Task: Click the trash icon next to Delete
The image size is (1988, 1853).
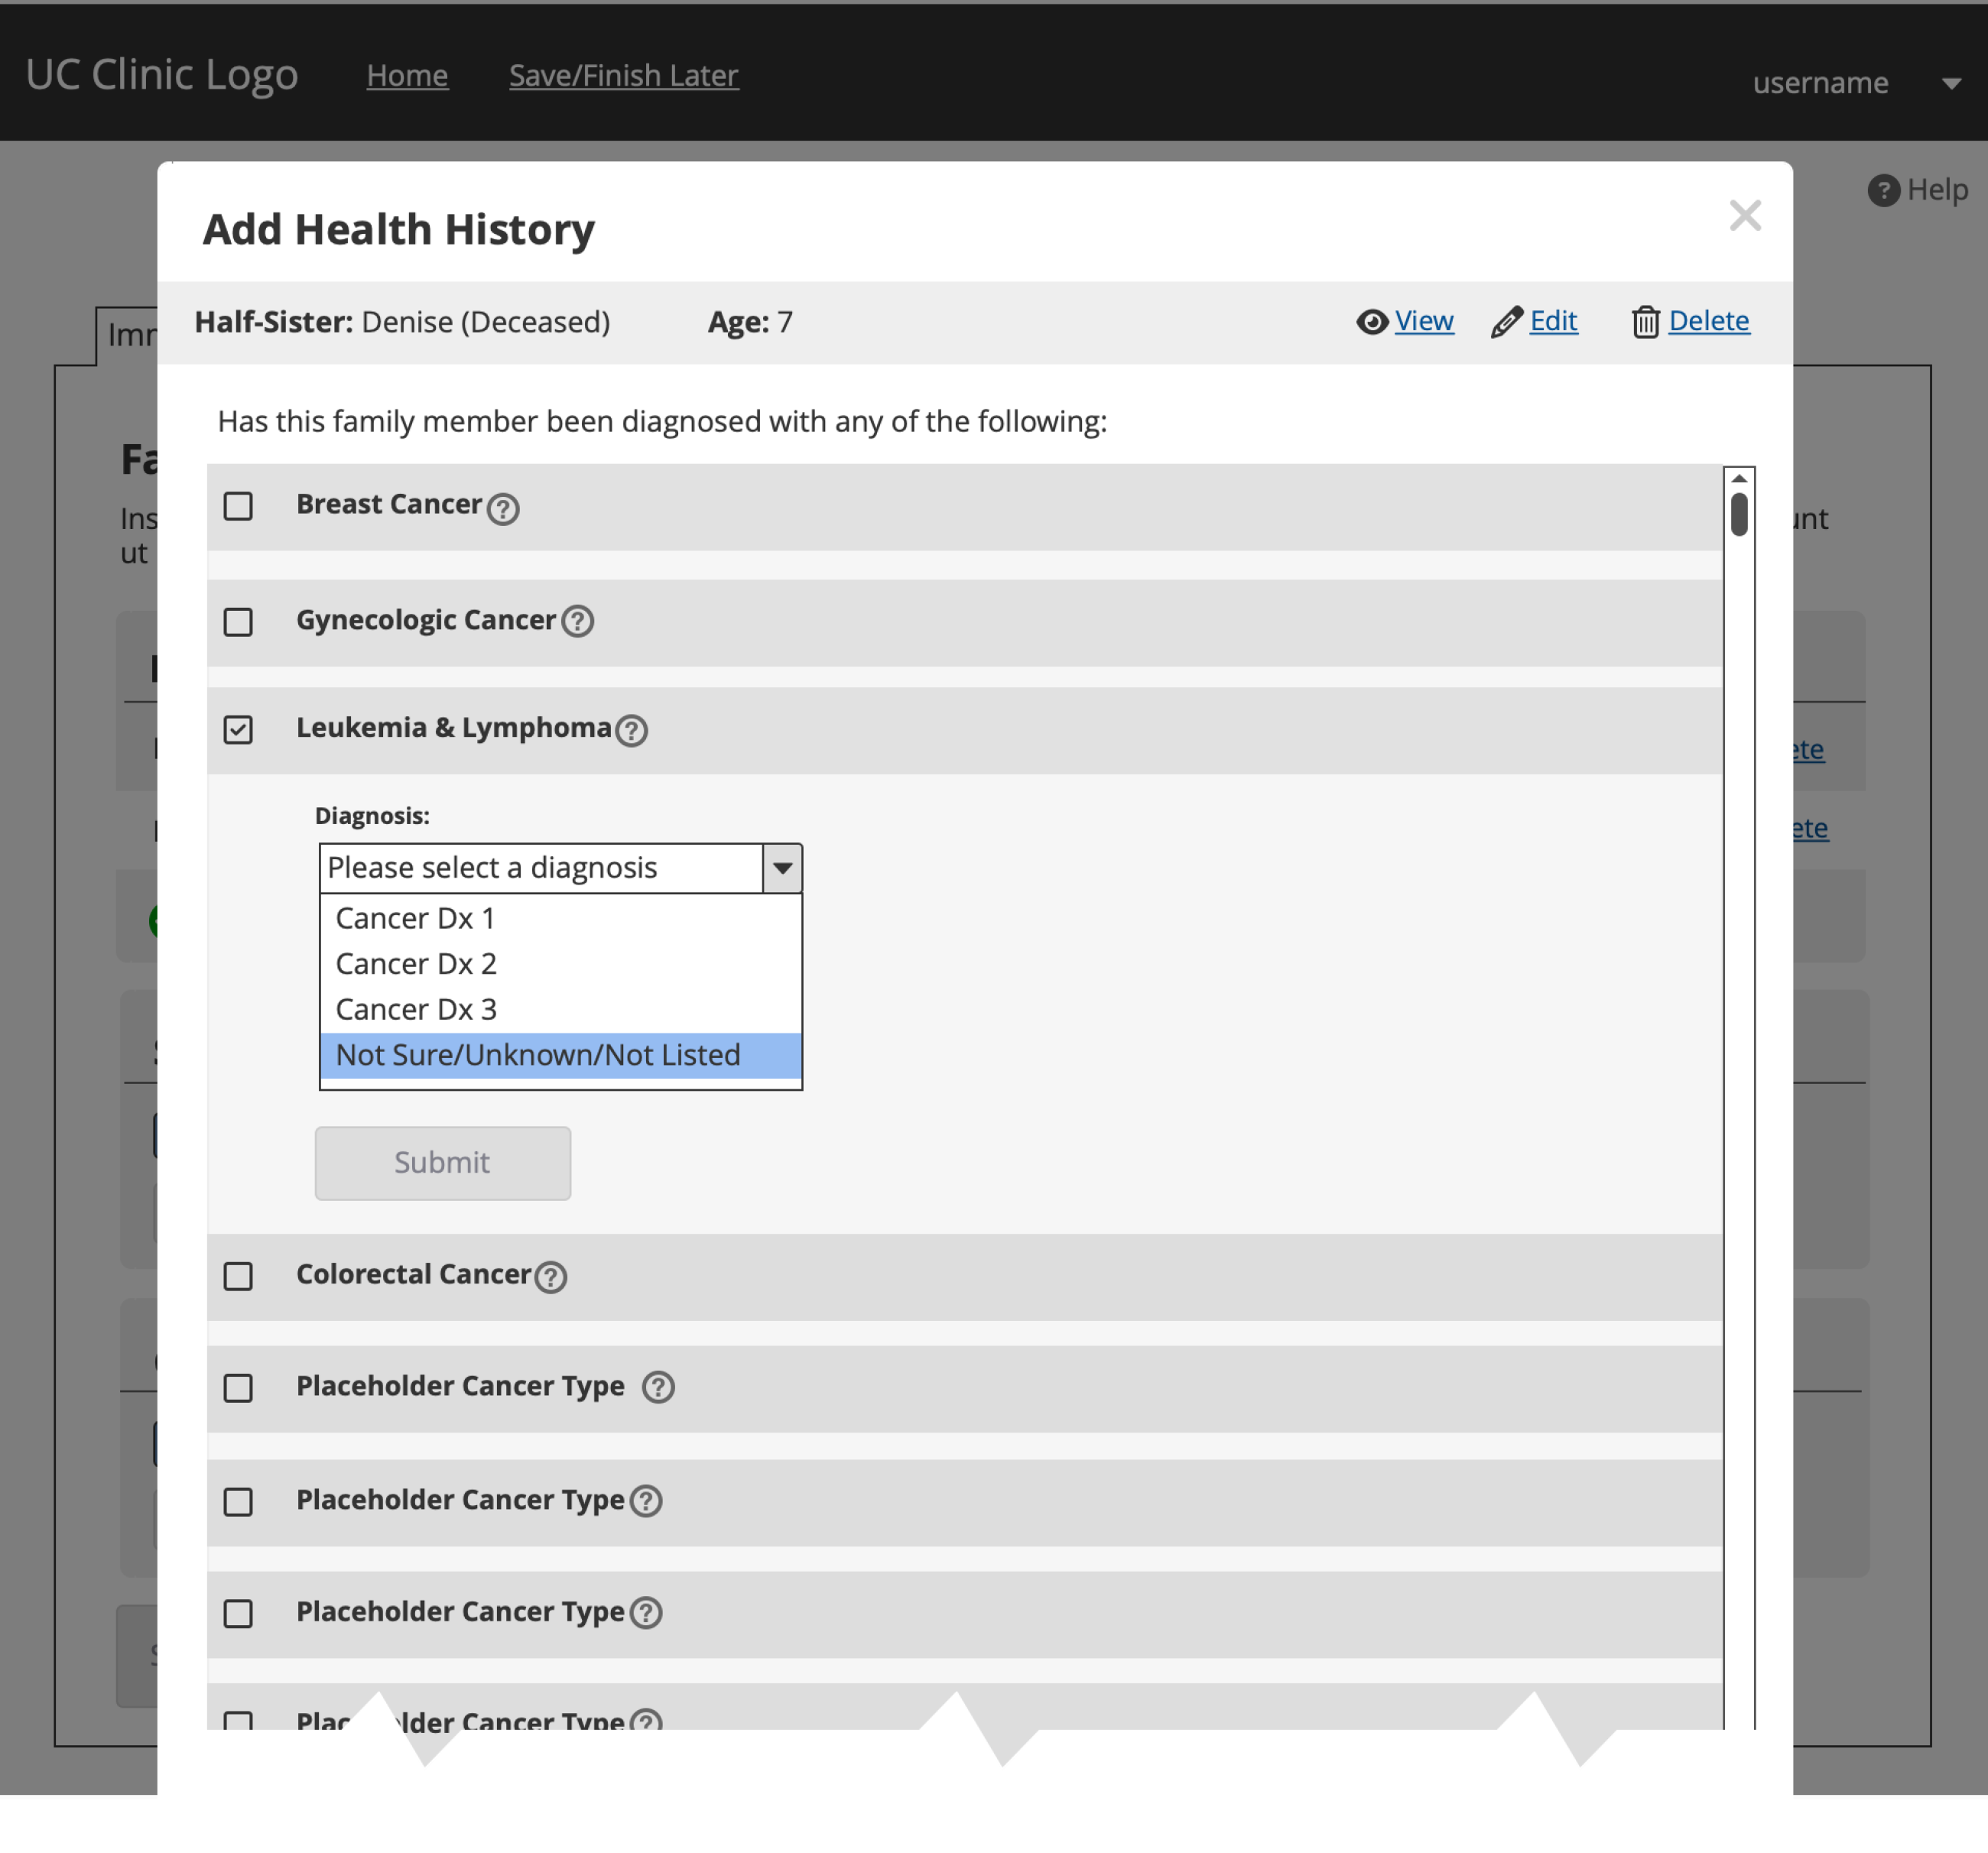Action: click(x=1645, y=322)
